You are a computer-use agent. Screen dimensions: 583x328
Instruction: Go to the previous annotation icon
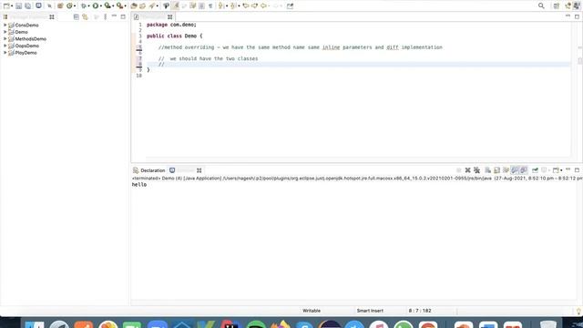(233, 5)
